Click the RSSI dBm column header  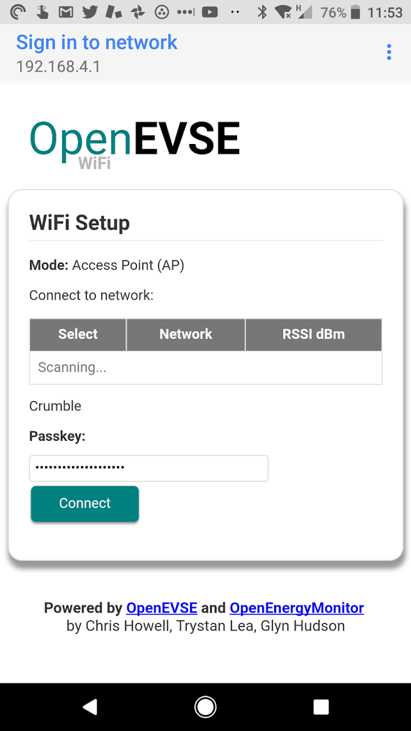tap(312, 334)
